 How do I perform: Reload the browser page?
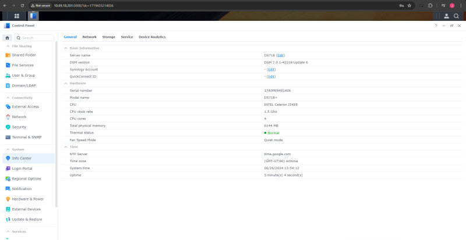tap(23, 6)
